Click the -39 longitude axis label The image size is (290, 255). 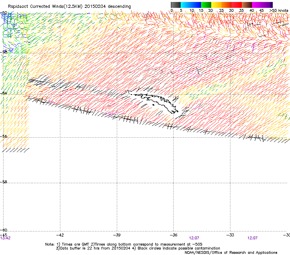pyautogui.click(x=117, y=235)
